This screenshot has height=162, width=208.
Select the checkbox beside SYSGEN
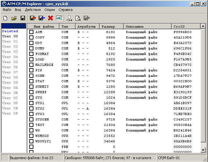click(x=32, y=120)
